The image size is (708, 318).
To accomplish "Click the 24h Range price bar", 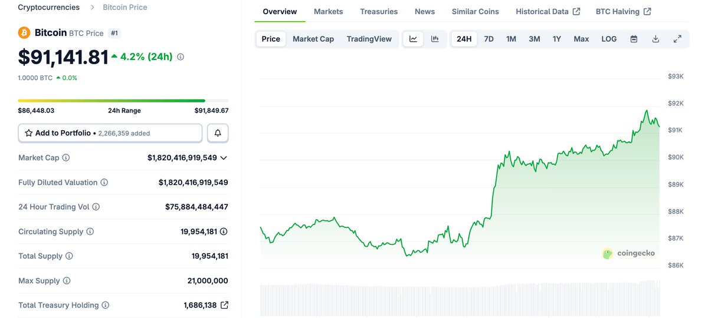I will pos(123,101).
